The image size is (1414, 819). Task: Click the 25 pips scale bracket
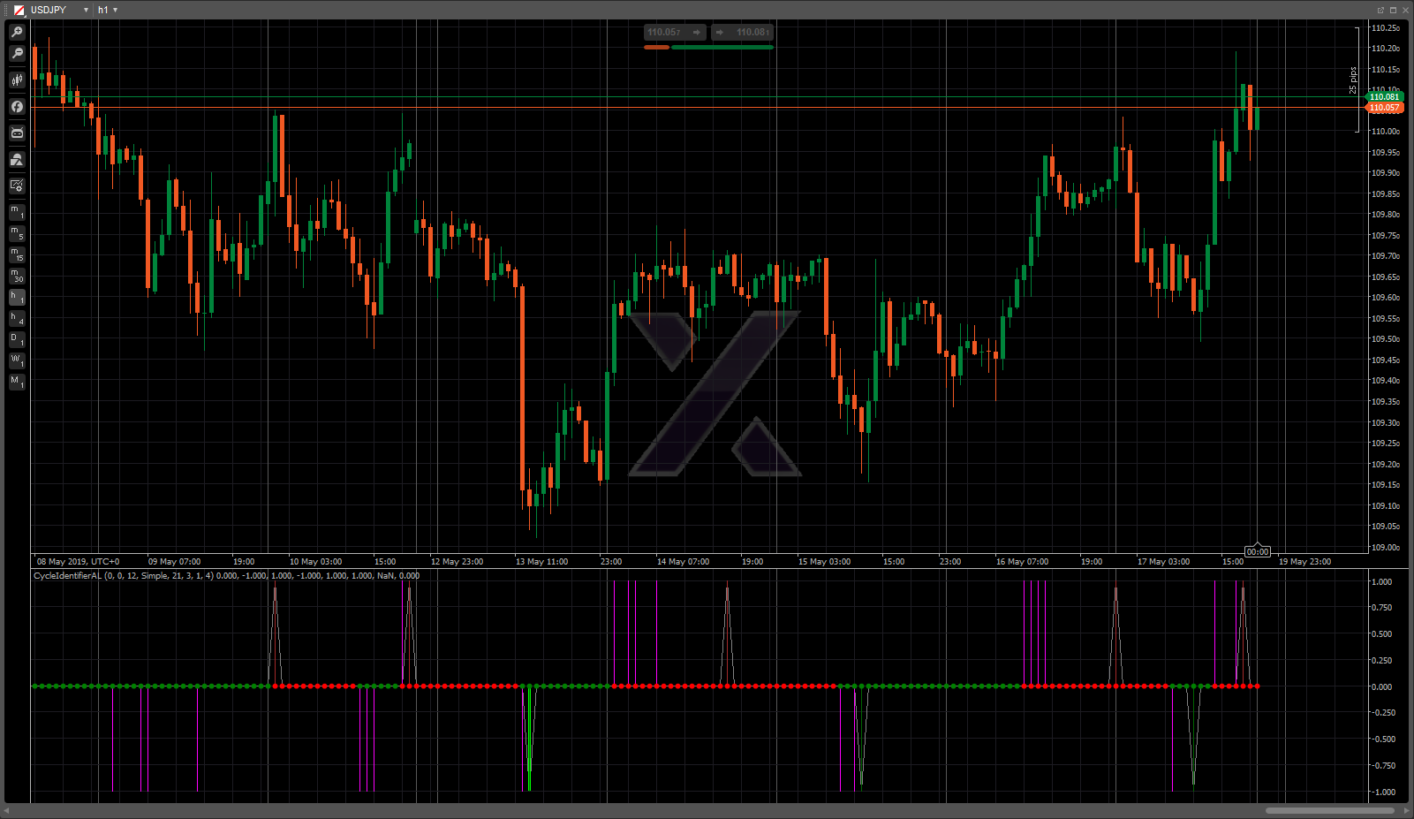click(1355, 80)
